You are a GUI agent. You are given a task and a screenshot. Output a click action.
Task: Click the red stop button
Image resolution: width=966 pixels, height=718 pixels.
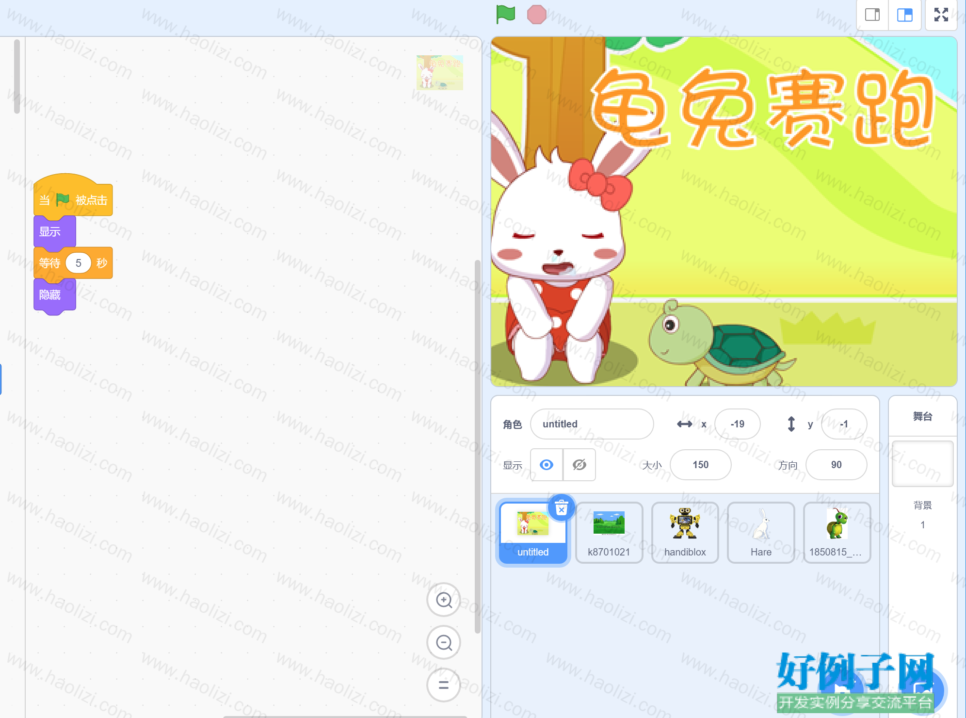coord(537,15)
